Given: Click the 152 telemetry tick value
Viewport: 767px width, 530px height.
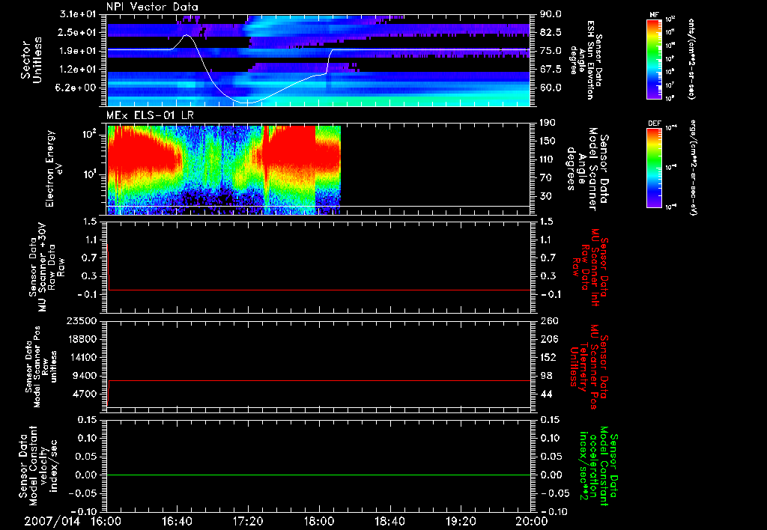Looking at the screenshot, I should 548,357.
